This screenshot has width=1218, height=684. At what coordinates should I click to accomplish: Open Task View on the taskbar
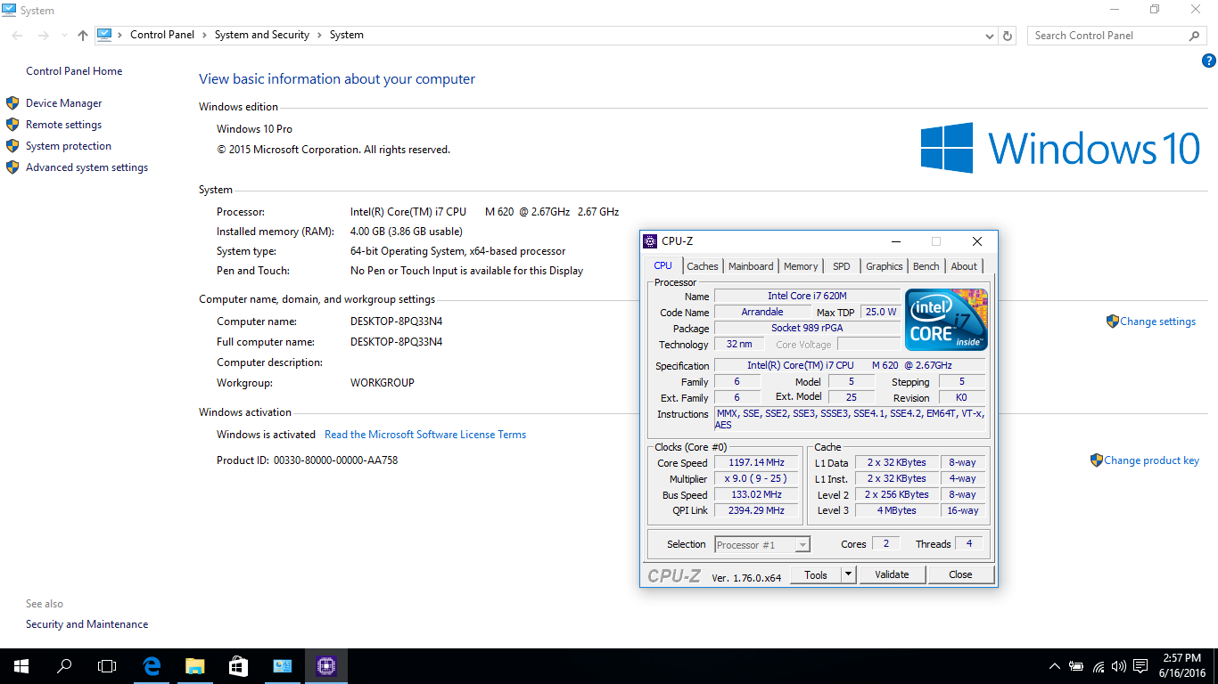[107, 666]
